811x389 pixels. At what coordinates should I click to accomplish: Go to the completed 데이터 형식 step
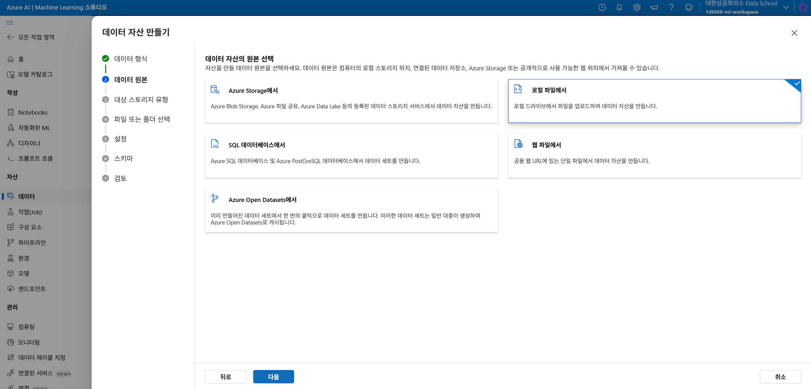pyautogui.click(x=125, y=59)
